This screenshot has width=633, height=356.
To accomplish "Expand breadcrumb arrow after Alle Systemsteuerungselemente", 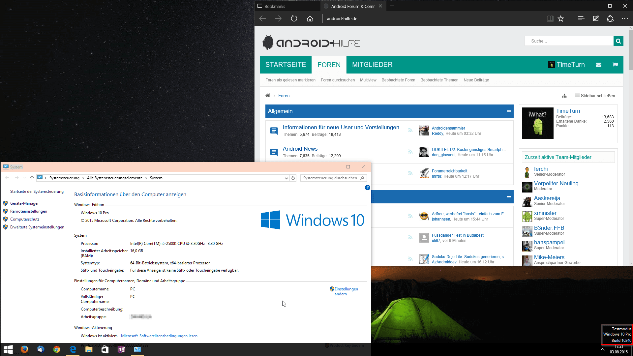I will pyautogui.click(x=146, y=178).
